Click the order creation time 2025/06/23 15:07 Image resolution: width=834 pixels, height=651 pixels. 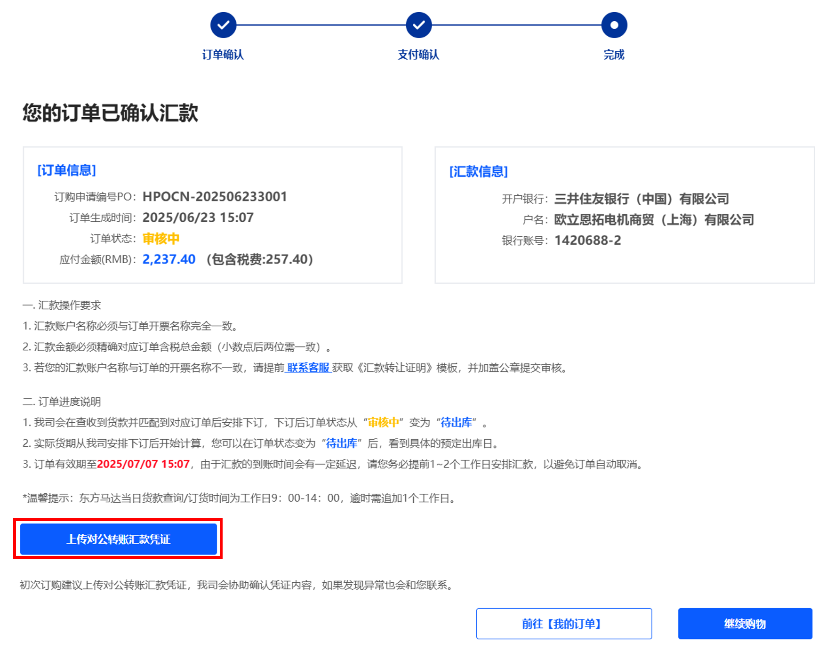[x=198, y=217]
